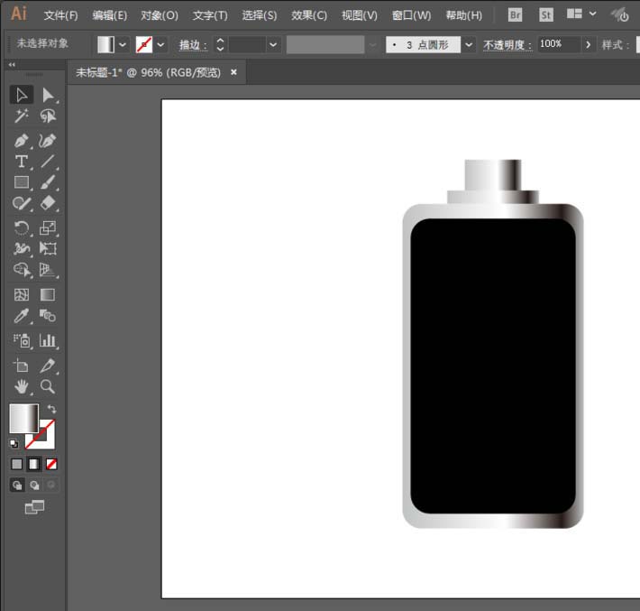The height and width of the screenshot is (611, 640).
Task: Select the Hand tool
Action: coord(22,386)
